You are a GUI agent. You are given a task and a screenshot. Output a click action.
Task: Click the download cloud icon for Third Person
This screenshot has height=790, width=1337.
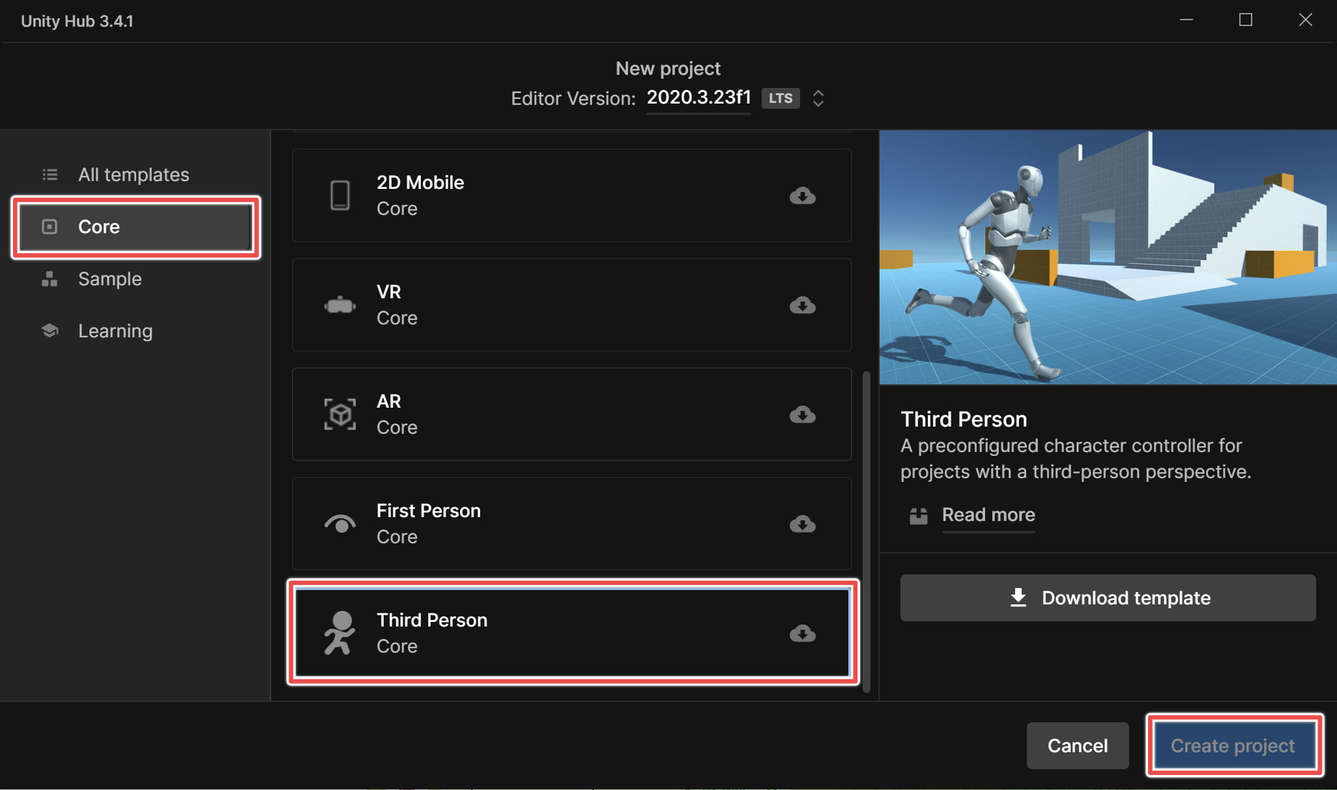click(802, 633)
